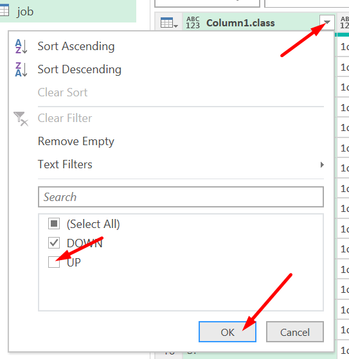Screen dimensions: 349x359
Task: Click the ABC123 data type icon
Action: tap(193, 22)
